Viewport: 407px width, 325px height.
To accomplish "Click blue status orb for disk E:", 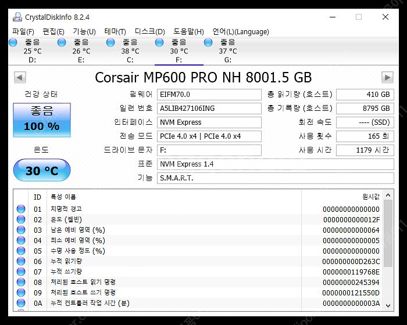I will click(x=62, y=42).
